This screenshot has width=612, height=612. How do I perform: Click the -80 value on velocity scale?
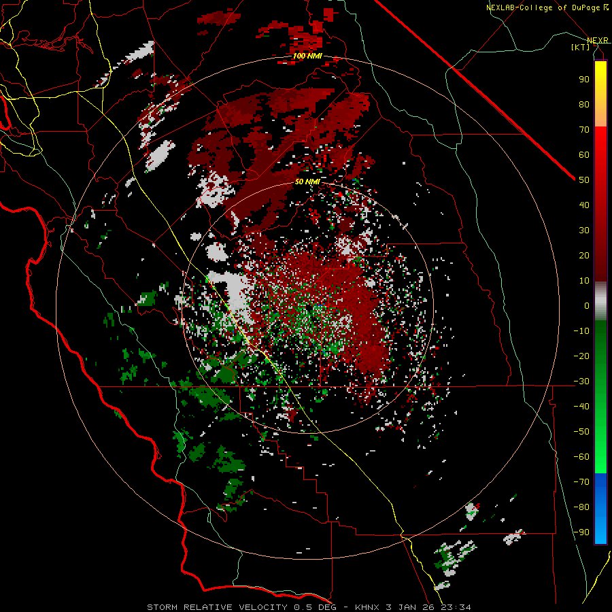581,507
